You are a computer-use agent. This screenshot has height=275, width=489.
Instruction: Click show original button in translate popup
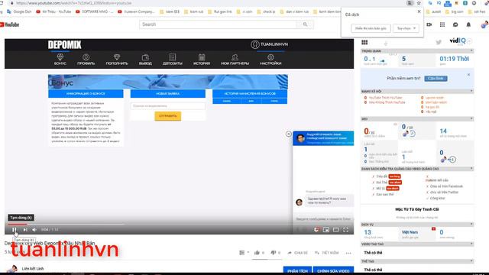[371, 28]
